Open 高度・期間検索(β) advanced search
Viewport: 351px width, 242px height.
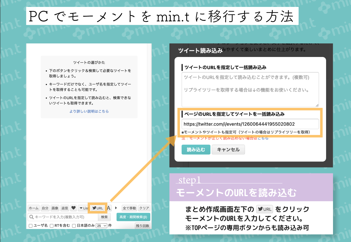tap(133, 217)
